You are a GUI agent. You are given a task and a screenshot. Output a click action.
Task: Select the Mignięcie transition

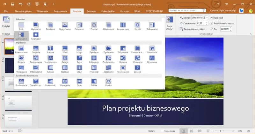point(36,36)
